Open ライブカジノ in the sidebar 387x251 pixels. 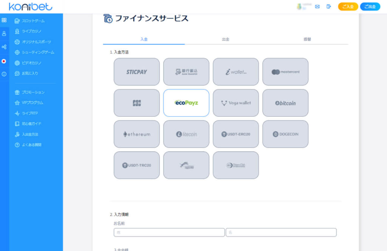click(28, 31)
